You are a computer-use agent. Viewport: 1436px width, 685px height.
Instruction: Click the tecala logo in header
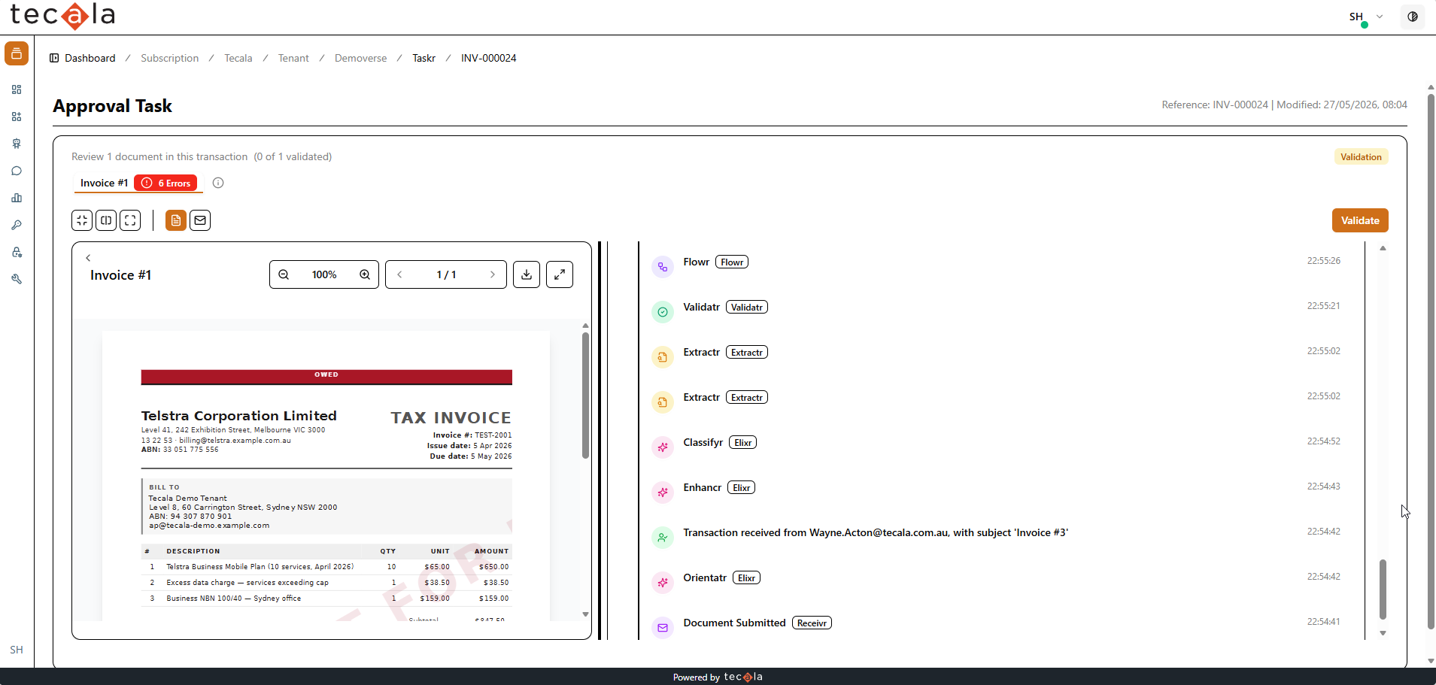click(62, 16)
